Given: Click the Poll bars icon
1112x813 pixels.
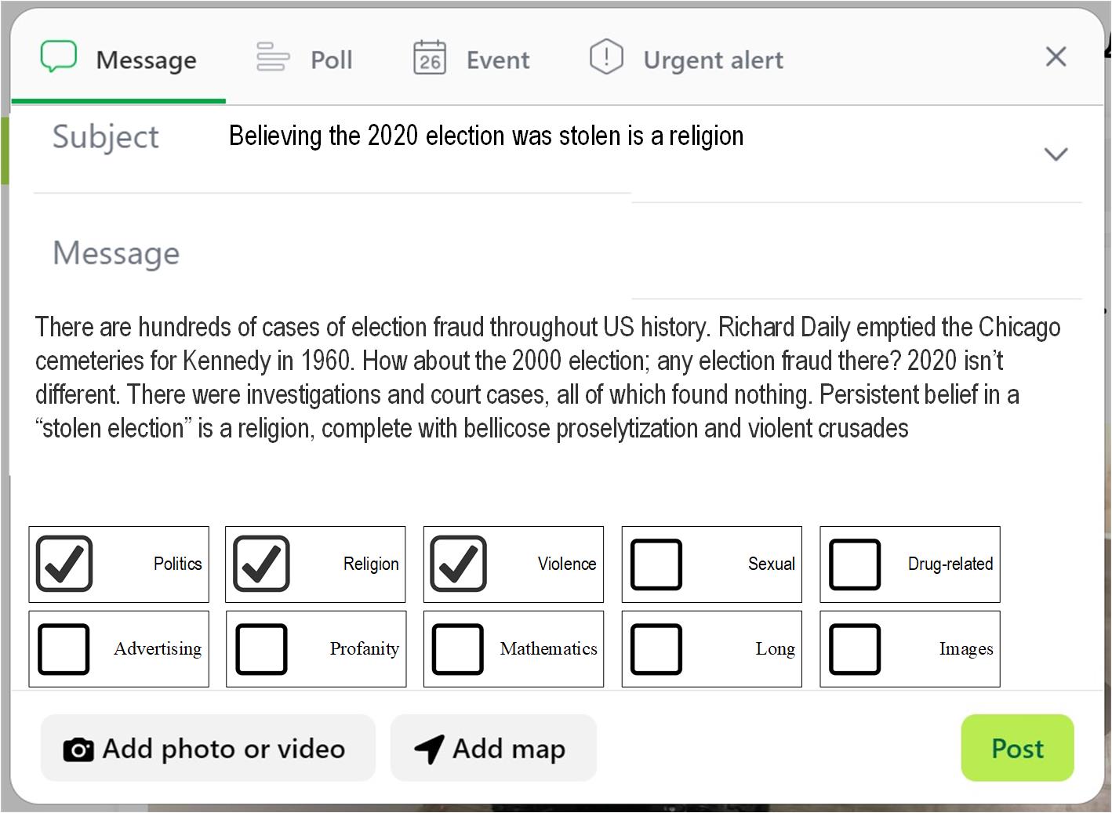Looking at the screenshot, I should coord(273,57).
